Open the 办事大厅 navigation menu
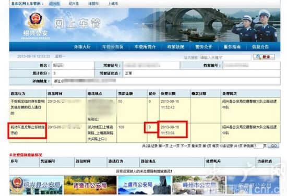Viewport: 287px width, 196px height. [x=82, y=46]
